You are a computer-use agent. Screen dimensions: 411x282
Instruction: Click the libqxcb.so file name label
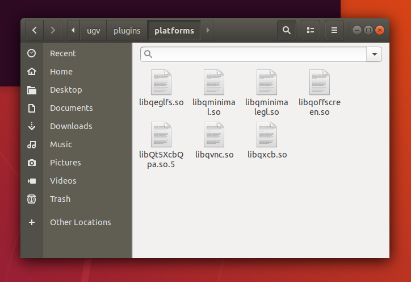pyautogui.click(x=267, y=155)
